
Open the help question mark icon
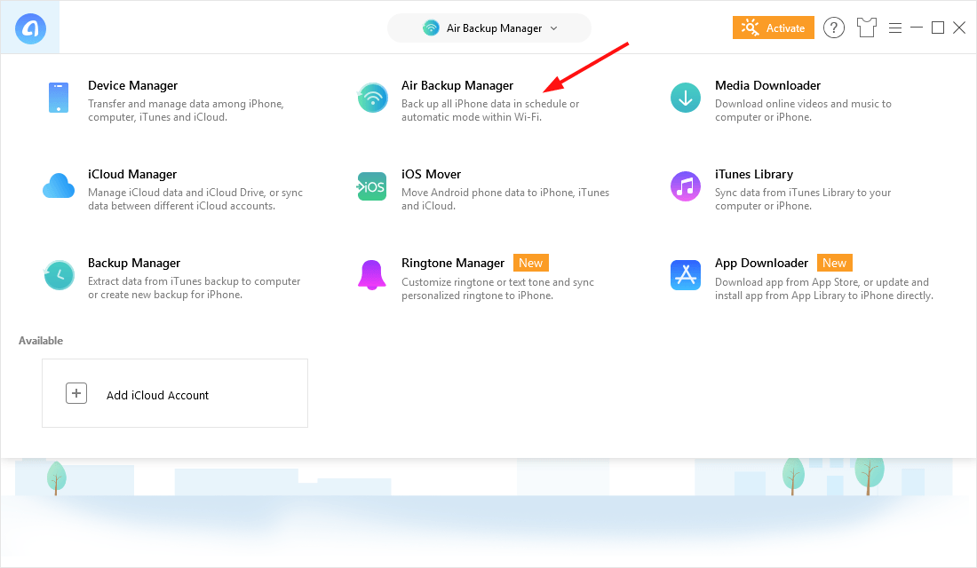coord(834,28)
